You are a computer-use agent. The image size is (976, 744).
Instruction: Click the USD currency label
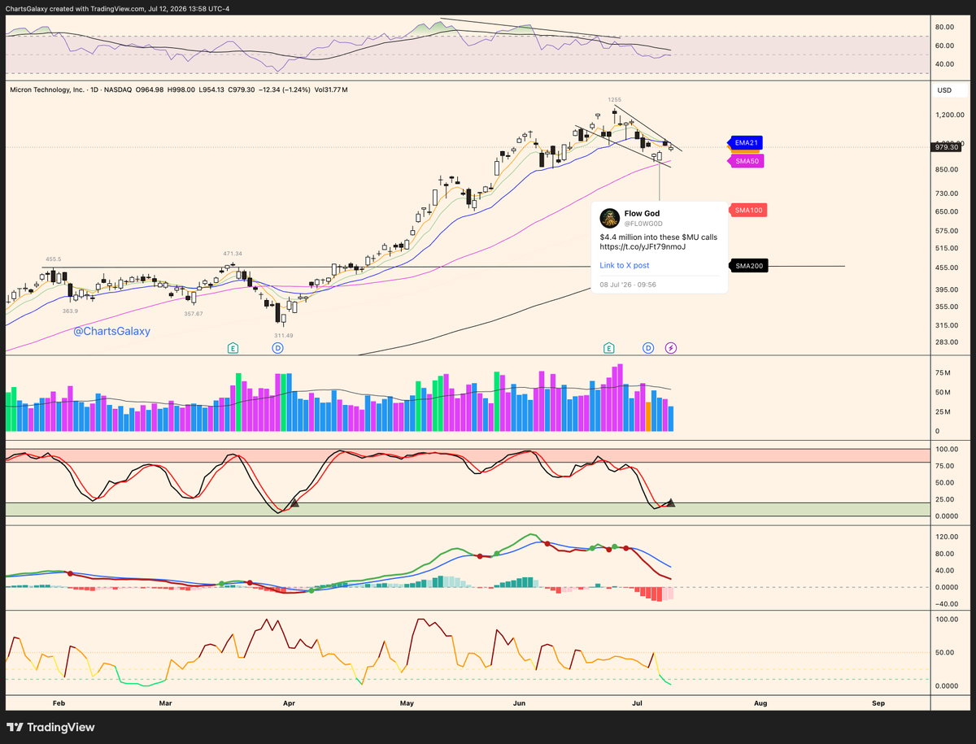pos(944,90)
